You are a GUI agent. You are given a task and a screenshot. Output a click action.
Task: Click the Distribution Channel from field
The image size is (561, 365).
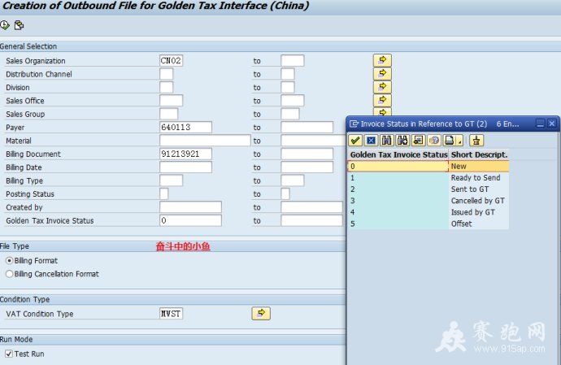[167, 74]
